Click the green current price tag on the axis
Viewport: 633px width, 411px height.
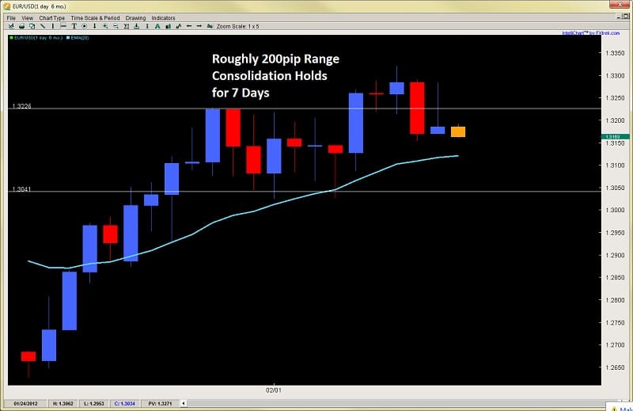click(x=615, y=137)
